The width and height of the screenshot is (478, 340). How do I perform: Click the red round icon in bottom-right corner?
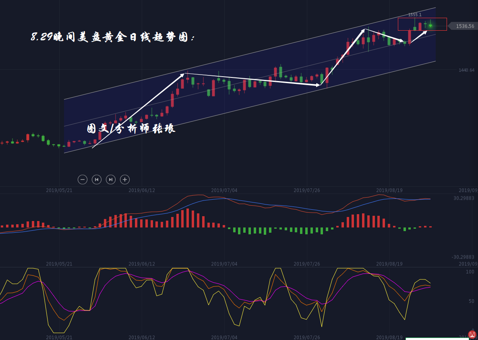(472, 335)
